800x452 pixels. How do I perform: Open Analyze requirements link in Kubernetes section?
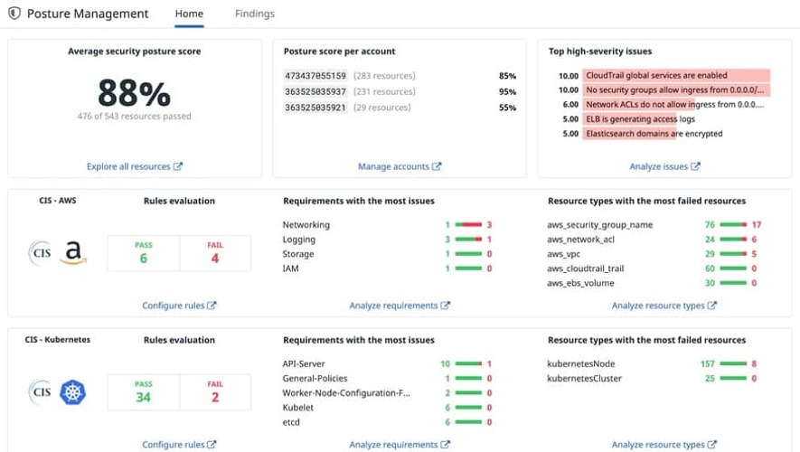point(394,445)
